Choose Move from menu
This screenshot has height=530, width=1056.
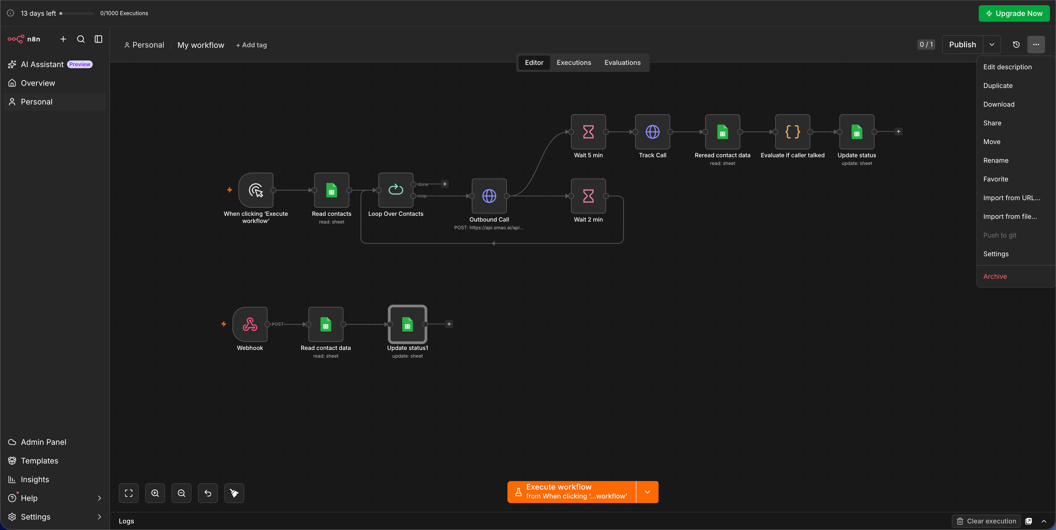pyautogui.click(x=1016, y=142)
